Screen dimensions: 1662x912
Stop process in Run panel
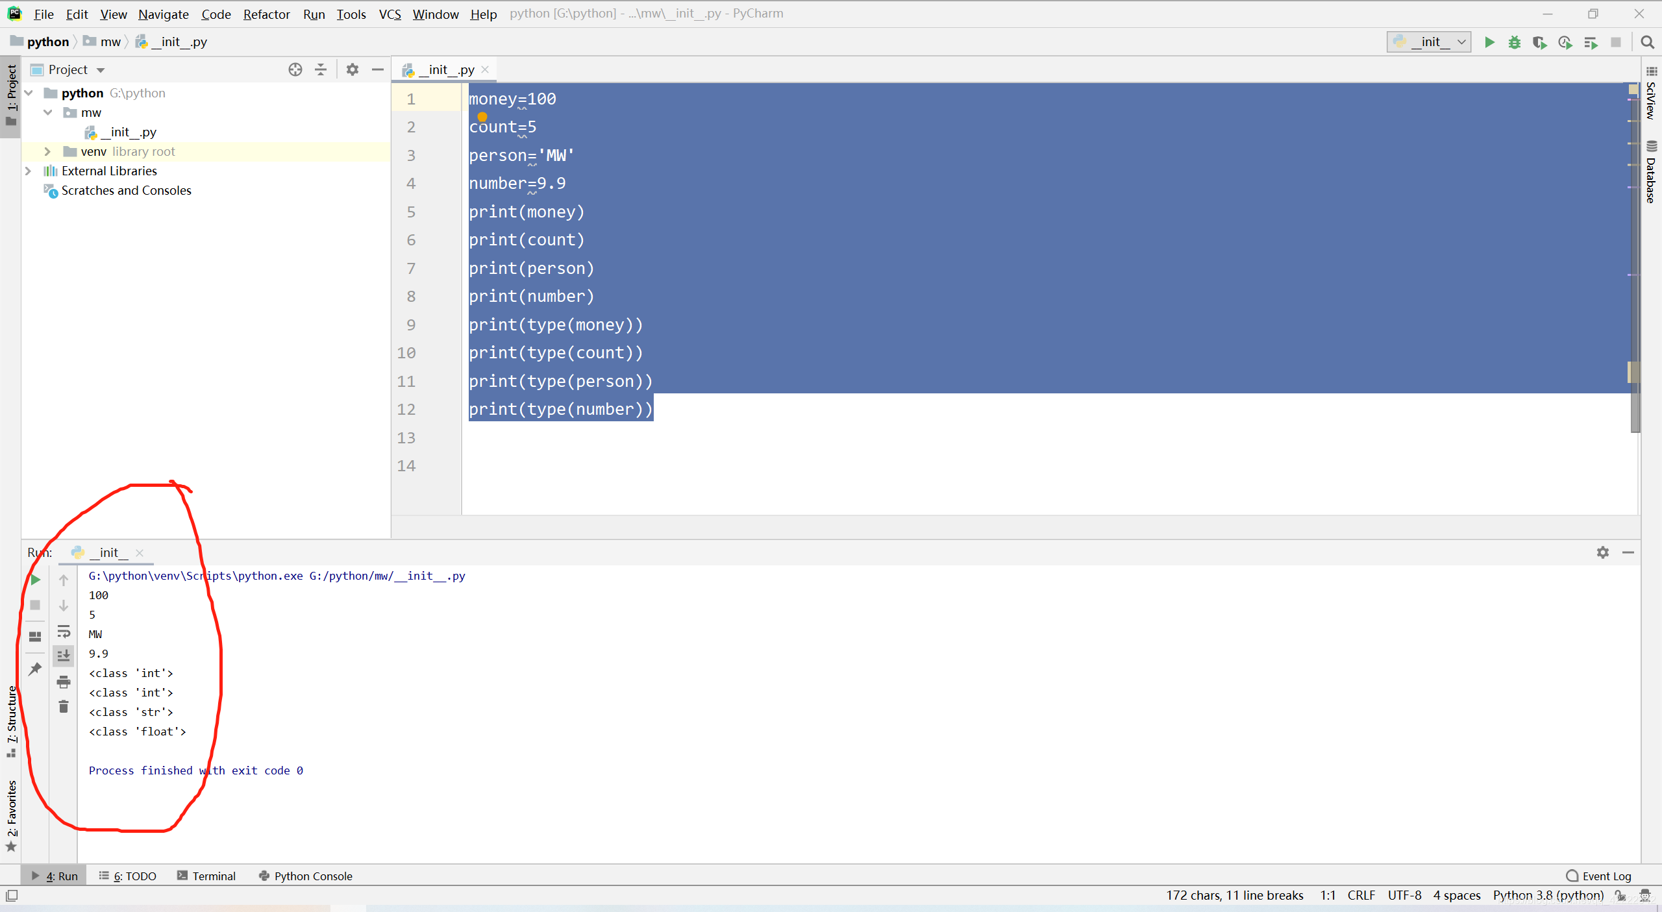click(x=36, y=605)
